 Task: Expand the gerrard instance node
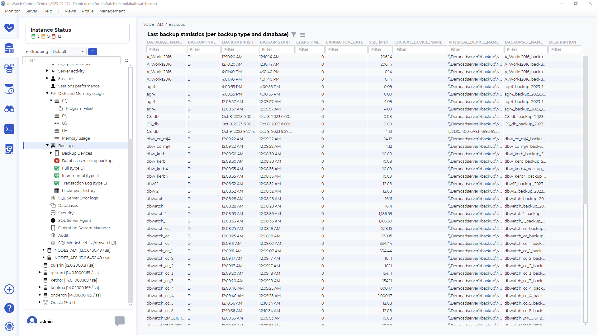[x=40, y=273]
